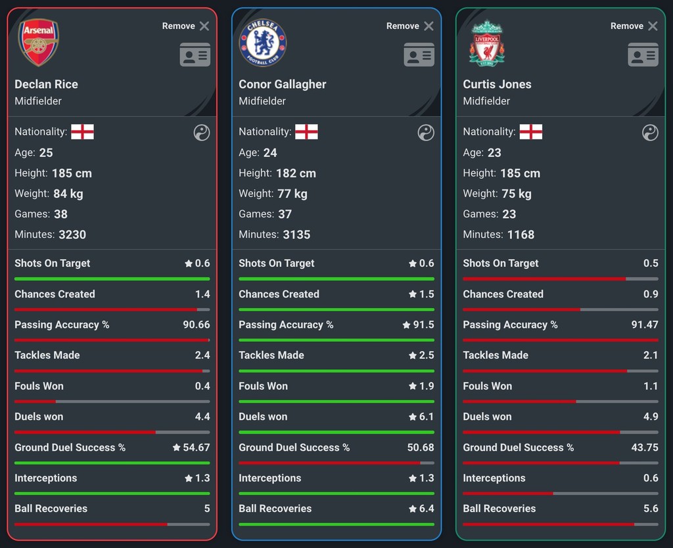Click the Declan Rice player name
The image size is (673, 548).
pos(46,84)
